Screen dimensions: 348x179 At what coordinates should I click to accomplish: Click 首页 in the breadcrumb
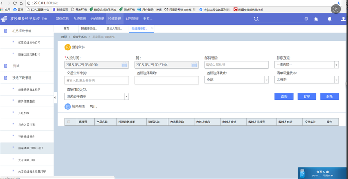click(x=64, y=37)
